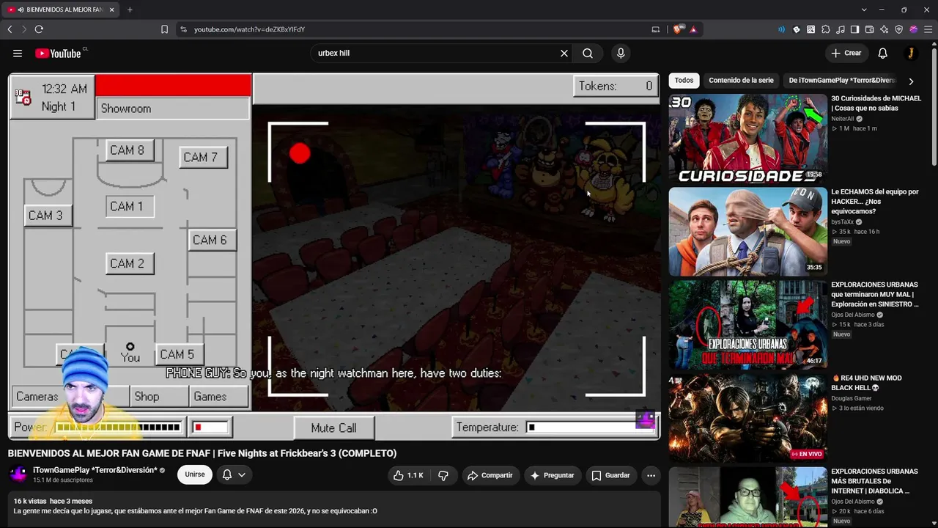Open the iTownGamePlay channel name link
The image size is (938, 528).
[95, 470]
